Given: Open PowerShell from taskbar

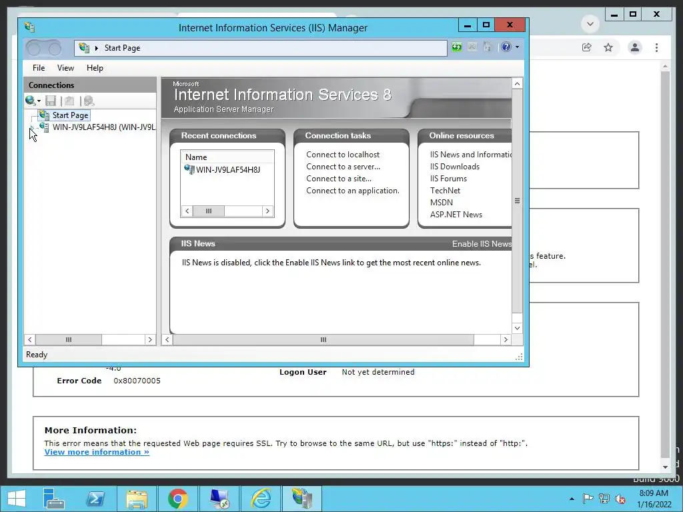Looking at the screenshot, I should (95, 499).
